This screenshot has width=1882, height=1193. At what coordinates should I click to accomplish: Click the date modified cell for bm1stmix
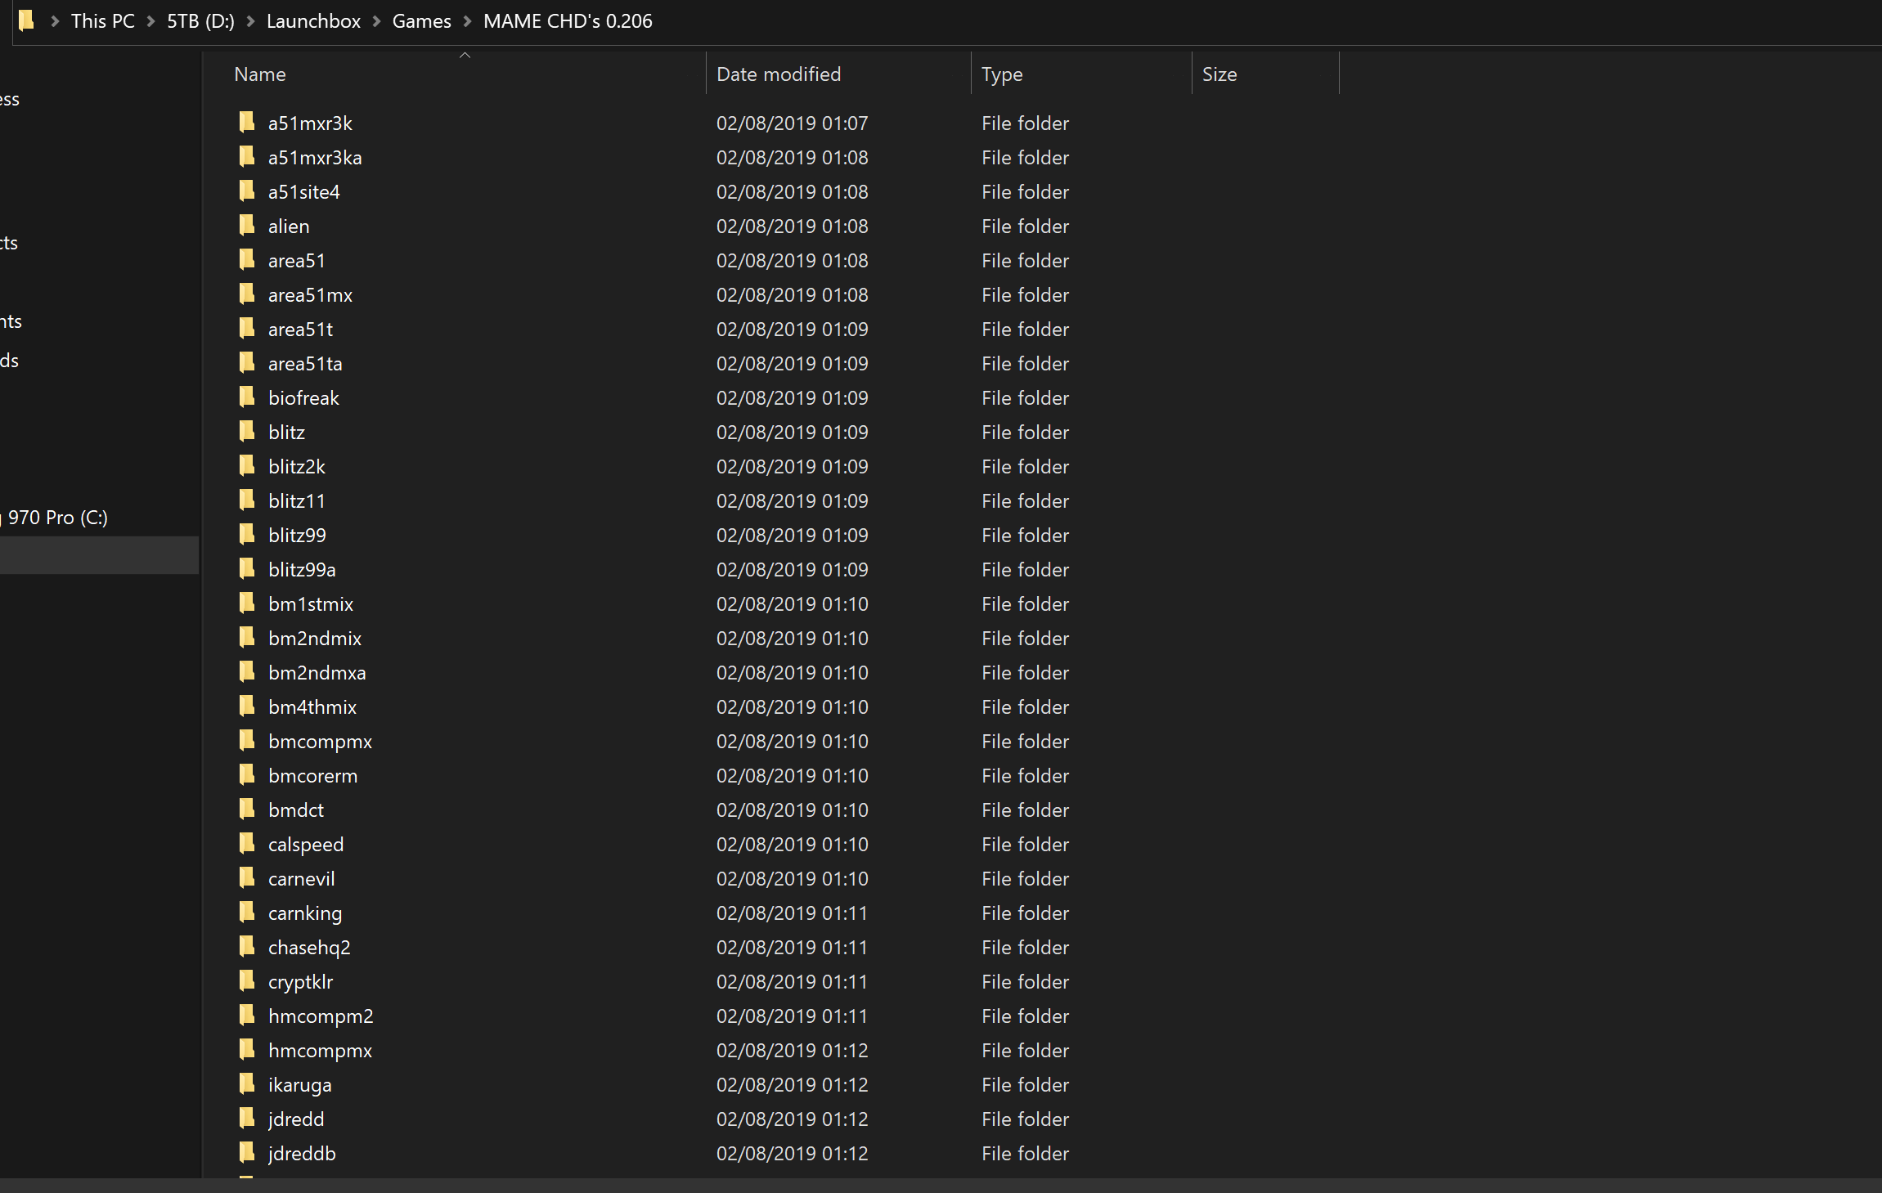click(792, 604)
